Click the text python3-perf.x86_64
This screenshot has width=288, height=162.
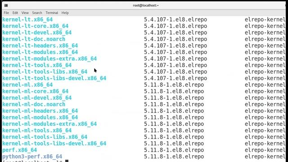32,157
